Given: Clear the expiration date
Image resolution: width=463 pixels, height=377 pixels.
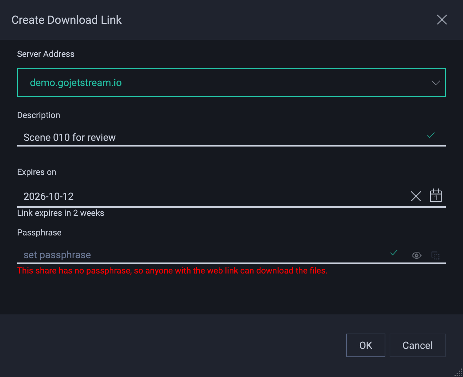Looking at the screenshot, I should pos(416,196).
